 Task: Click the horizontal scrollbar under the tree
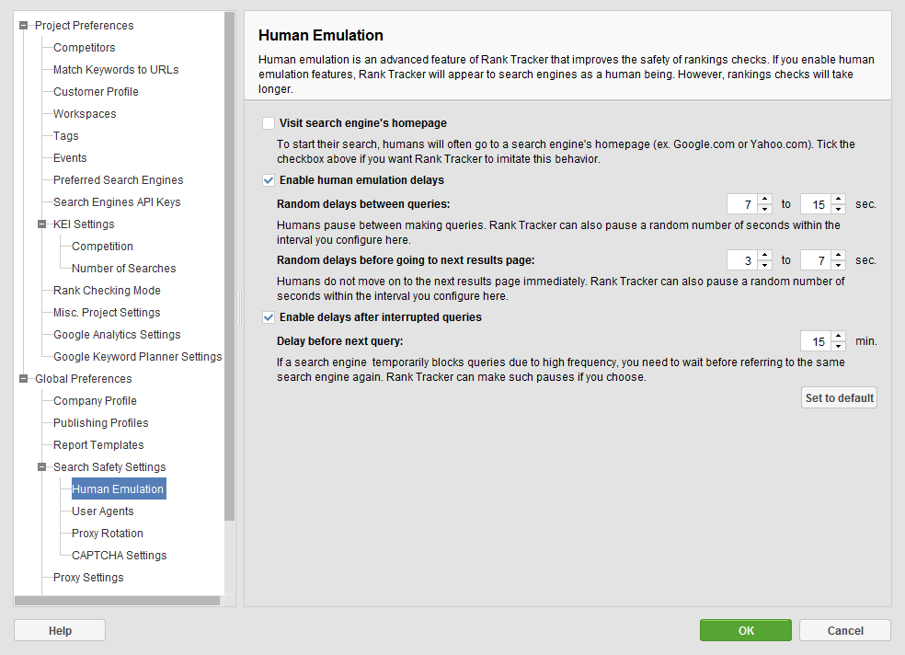point(117,601)
